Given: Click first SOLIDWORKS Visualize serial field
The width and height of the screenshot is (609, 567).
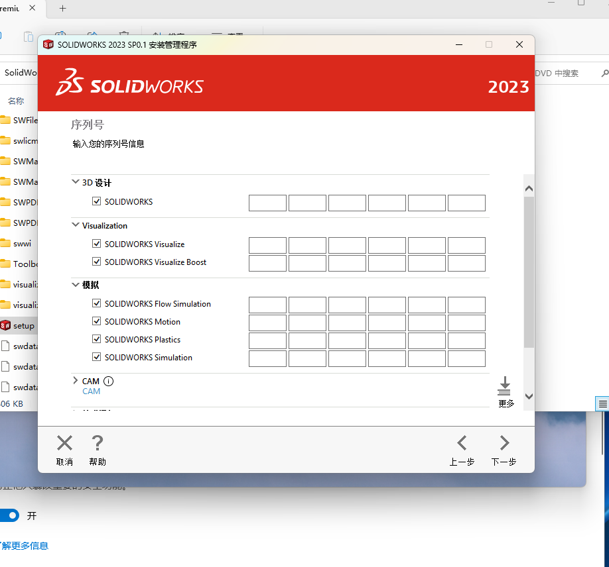Looking at the screenshot, I should pos(267,246).
